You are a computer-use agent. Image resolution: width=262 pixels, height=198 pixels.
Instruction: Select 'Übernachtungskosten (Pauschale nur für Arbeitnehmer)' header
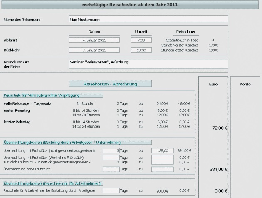coord(53,183)
